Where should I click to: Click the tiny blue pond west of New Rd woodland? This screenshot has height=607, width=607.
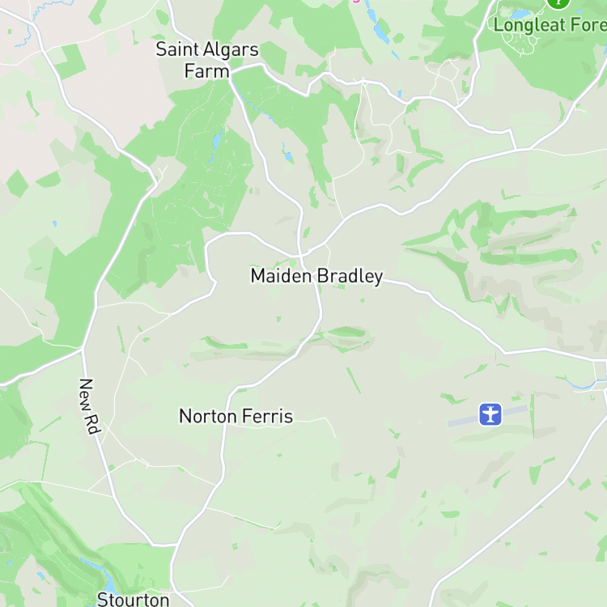(54, 223)
